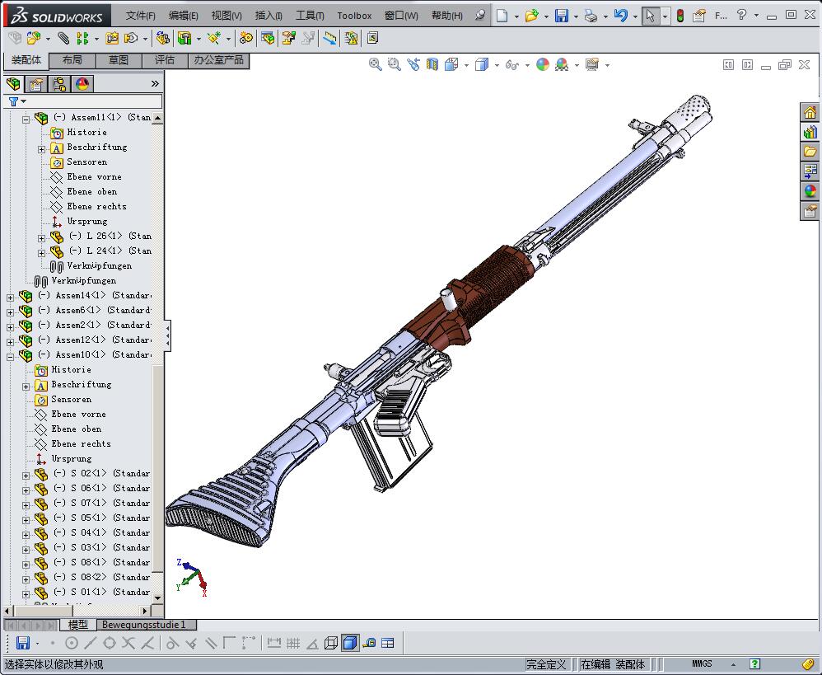Select Ebene vorne under Assem10
822x675 pixels.
(x=78, y=415)
